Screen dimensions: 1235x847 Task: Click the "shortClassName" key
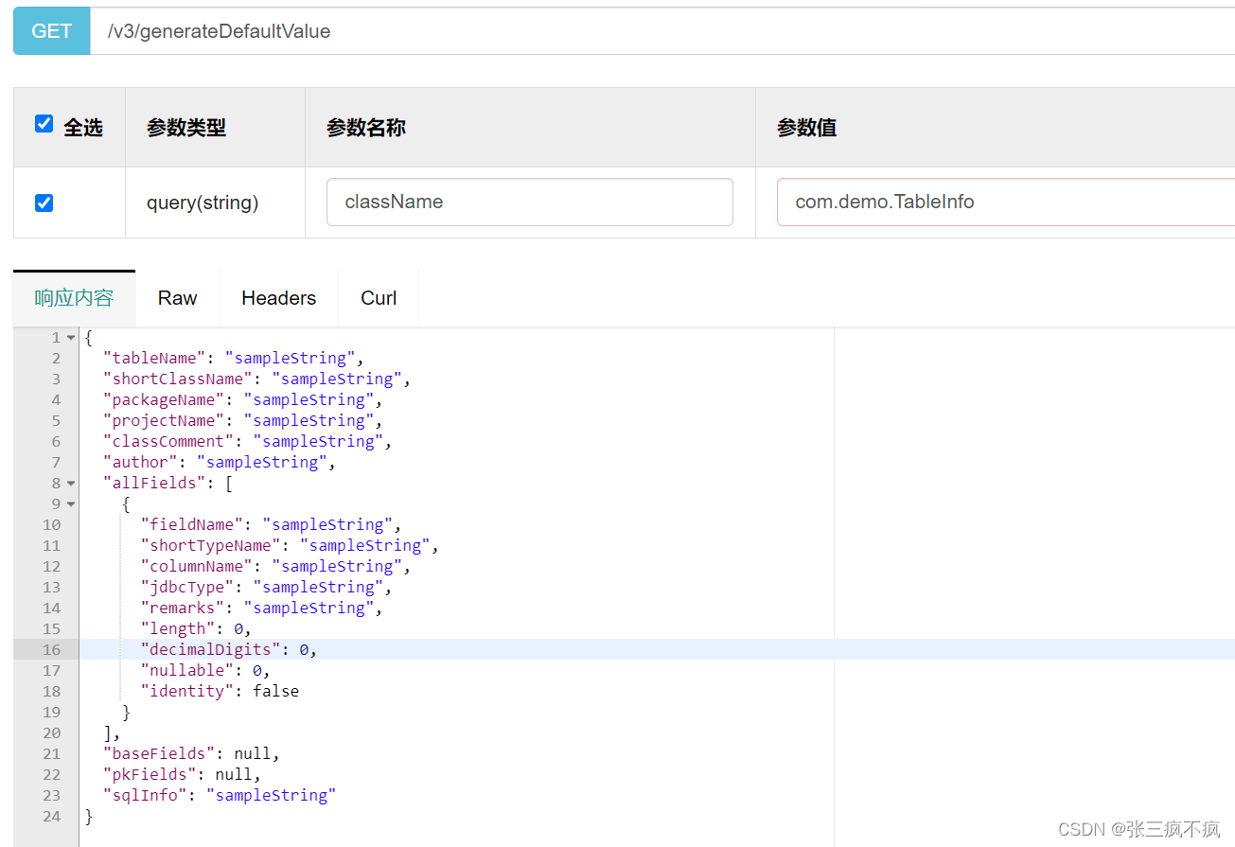[178, 379]
